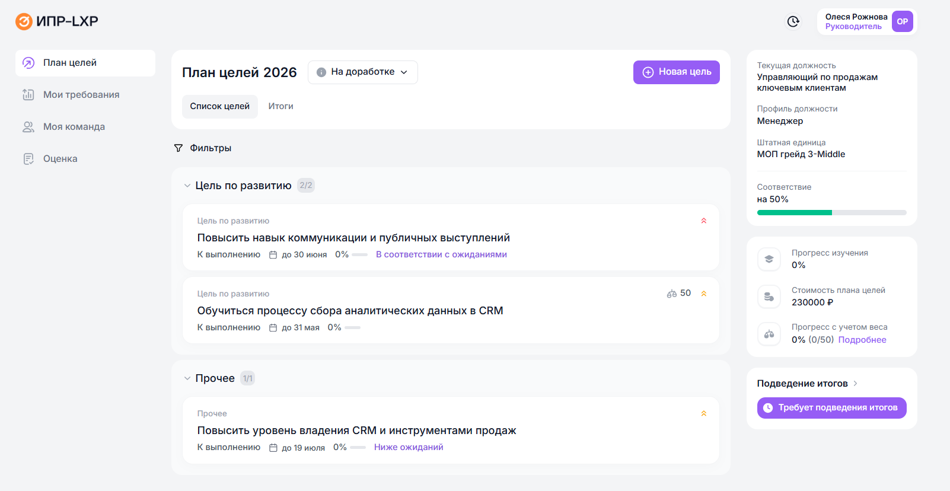Click the ИПР-LXP logo icon

(24, 21)
